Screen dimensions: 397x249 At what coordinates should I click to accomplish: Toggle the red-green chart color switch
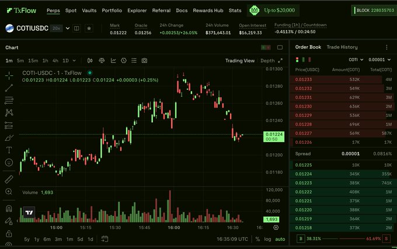click(266, 47)
